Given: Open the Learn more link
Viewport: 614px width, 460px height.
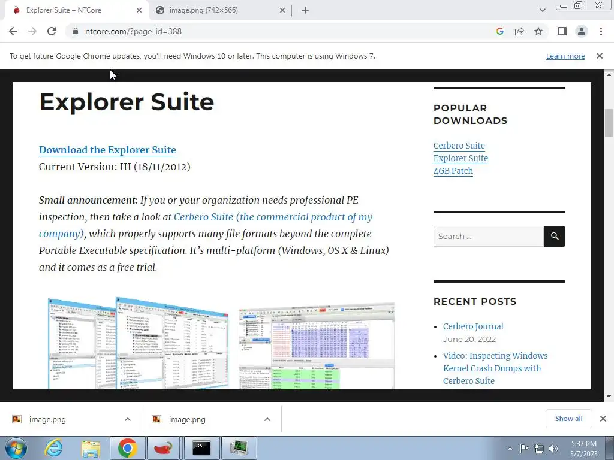Looking at the screenshot, I should (565, 56).
